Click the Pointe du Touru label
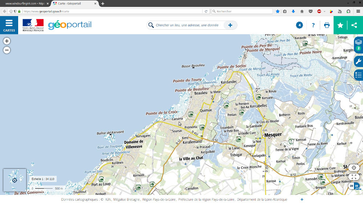 (x=187, y=80)
